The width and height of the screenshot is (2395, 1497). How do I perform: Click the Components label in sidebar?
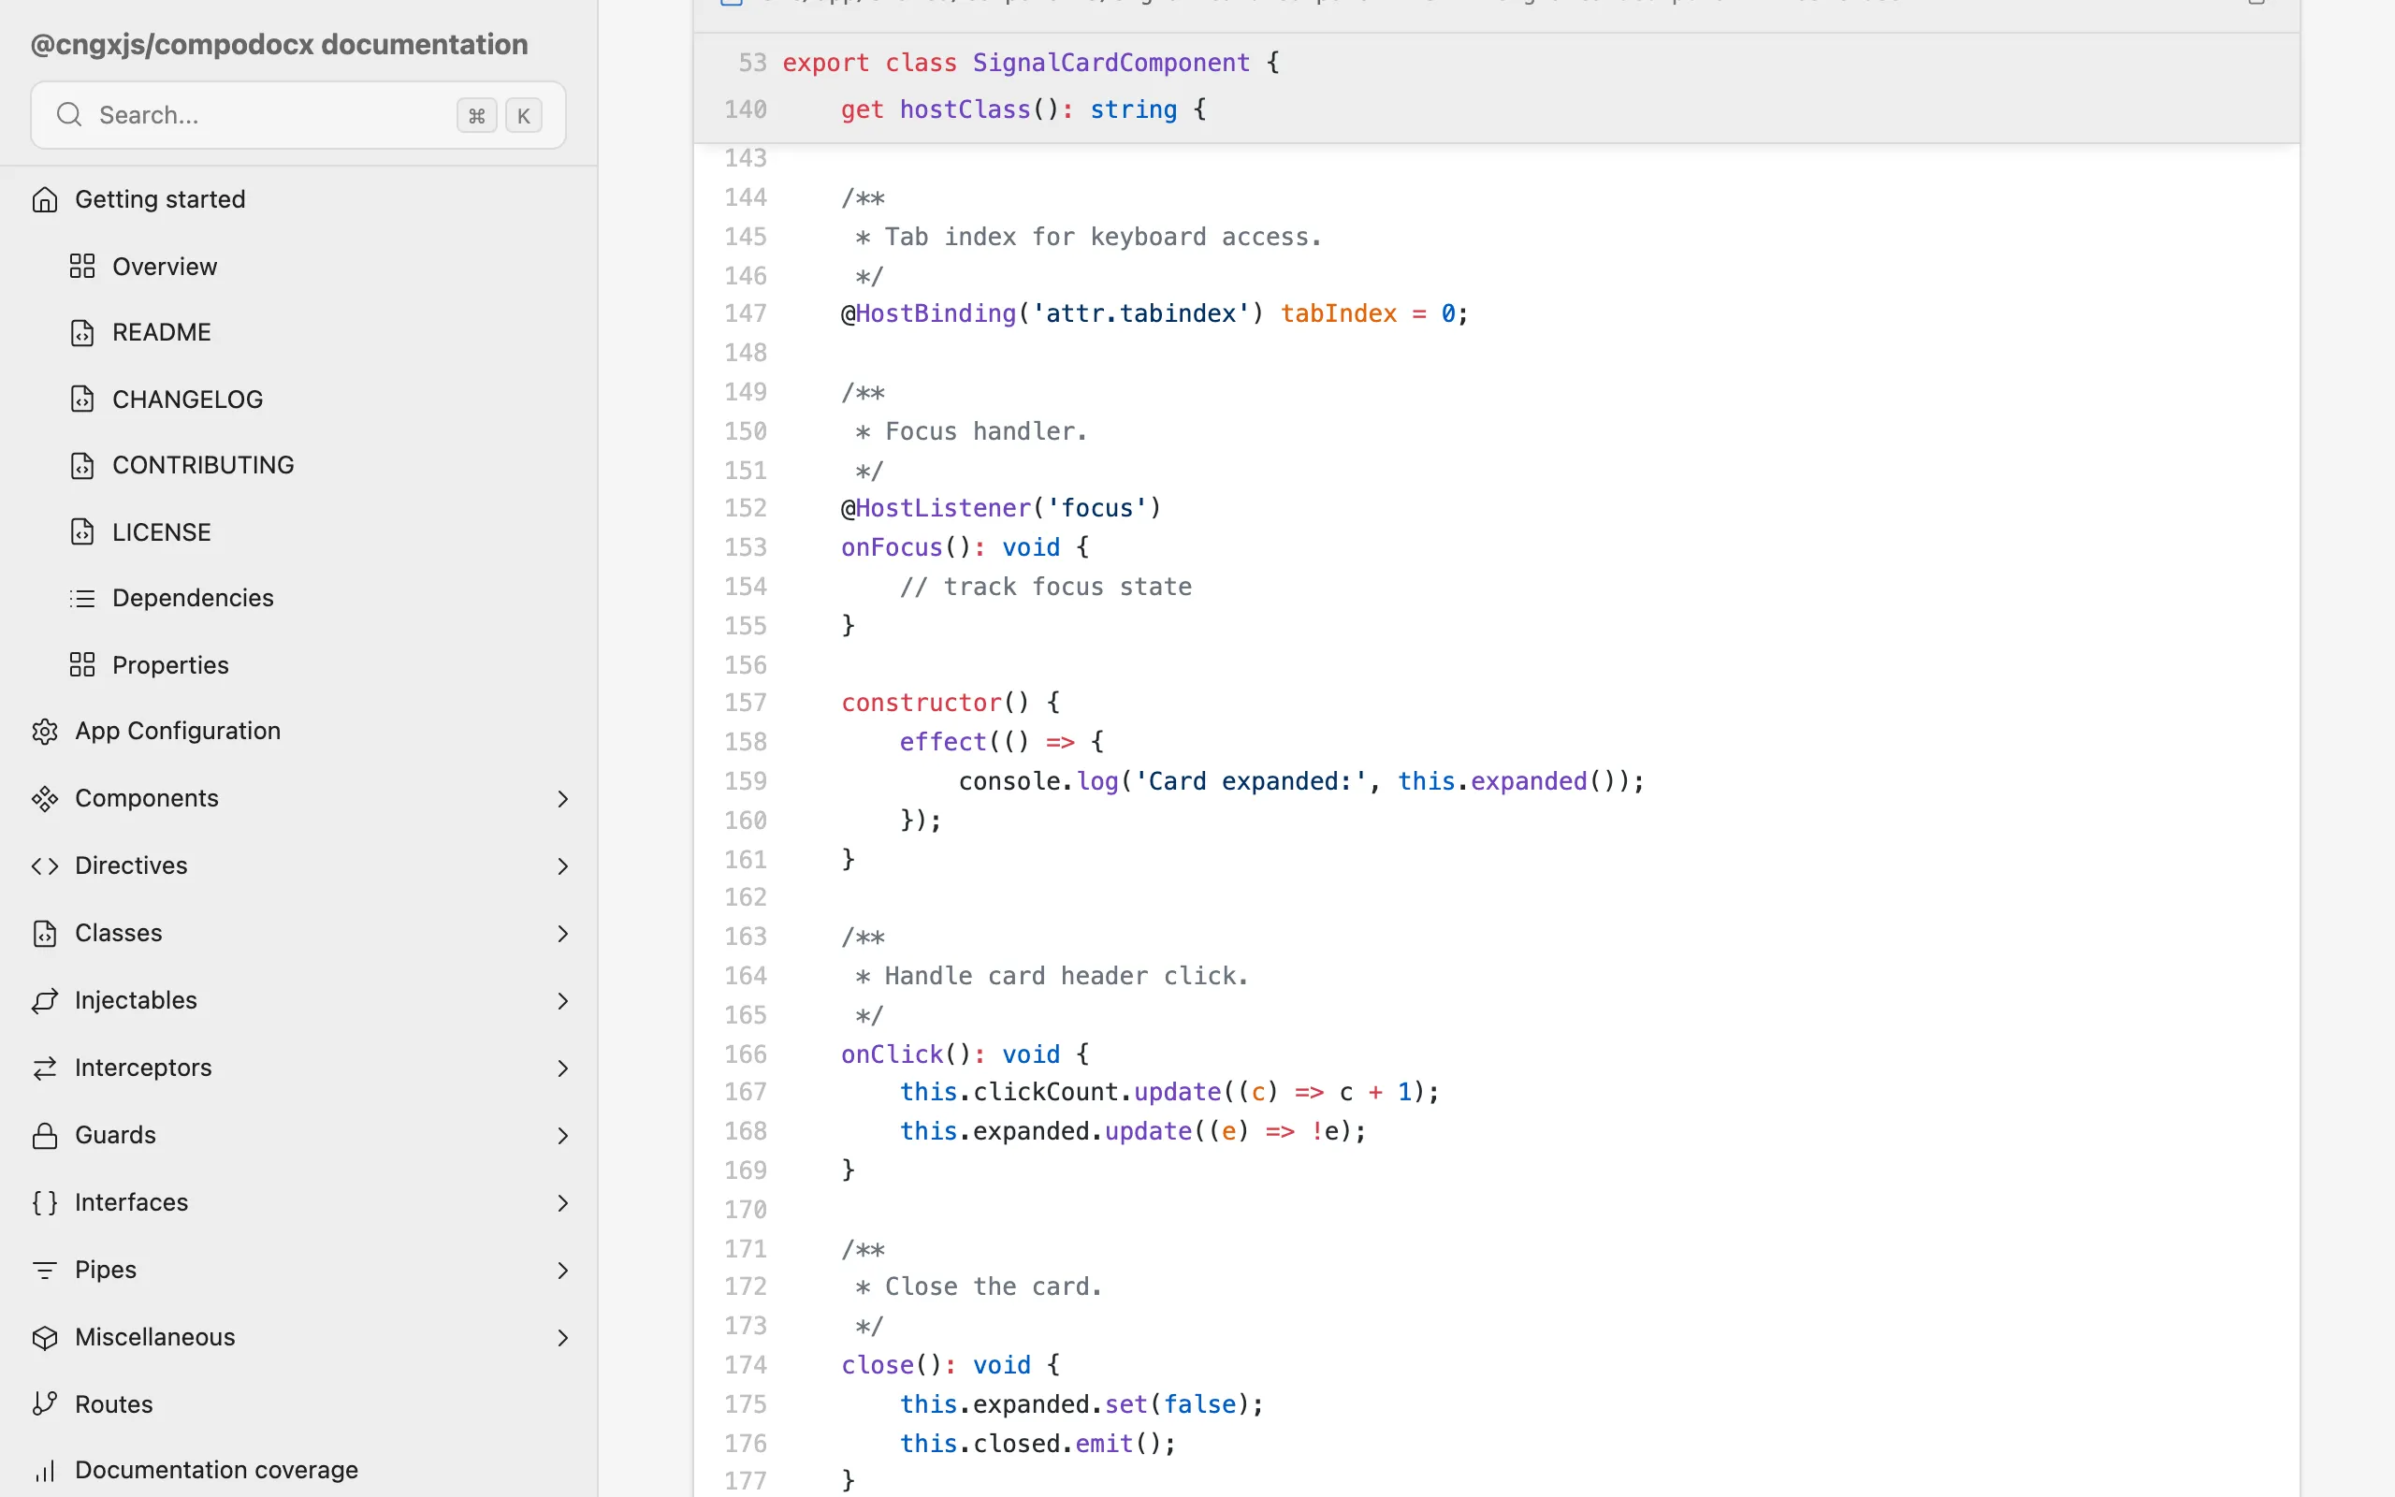tap(147, 799)
